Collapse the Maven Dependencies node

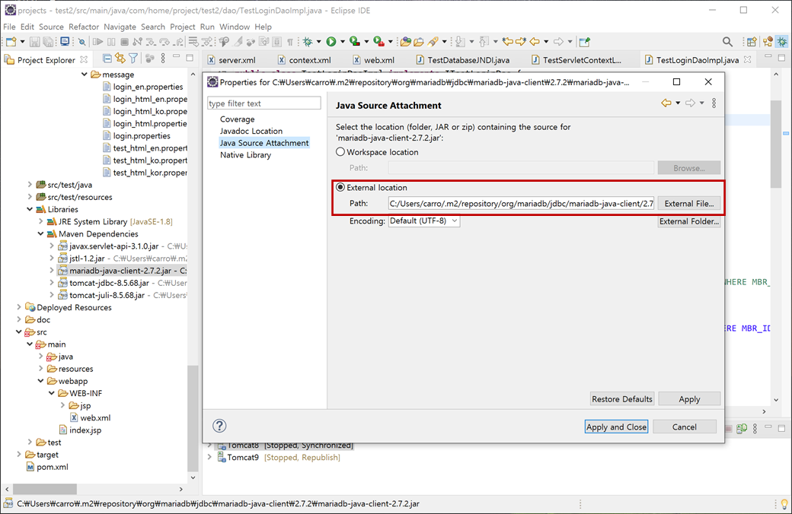click(x=40, y=234)
